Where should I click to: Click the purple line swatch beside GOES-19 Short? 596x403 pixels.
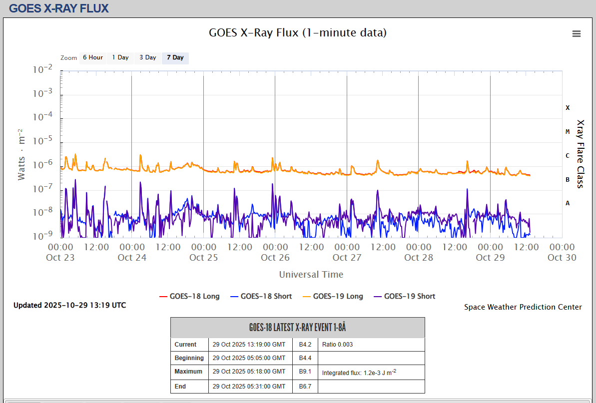coord(377,297)
